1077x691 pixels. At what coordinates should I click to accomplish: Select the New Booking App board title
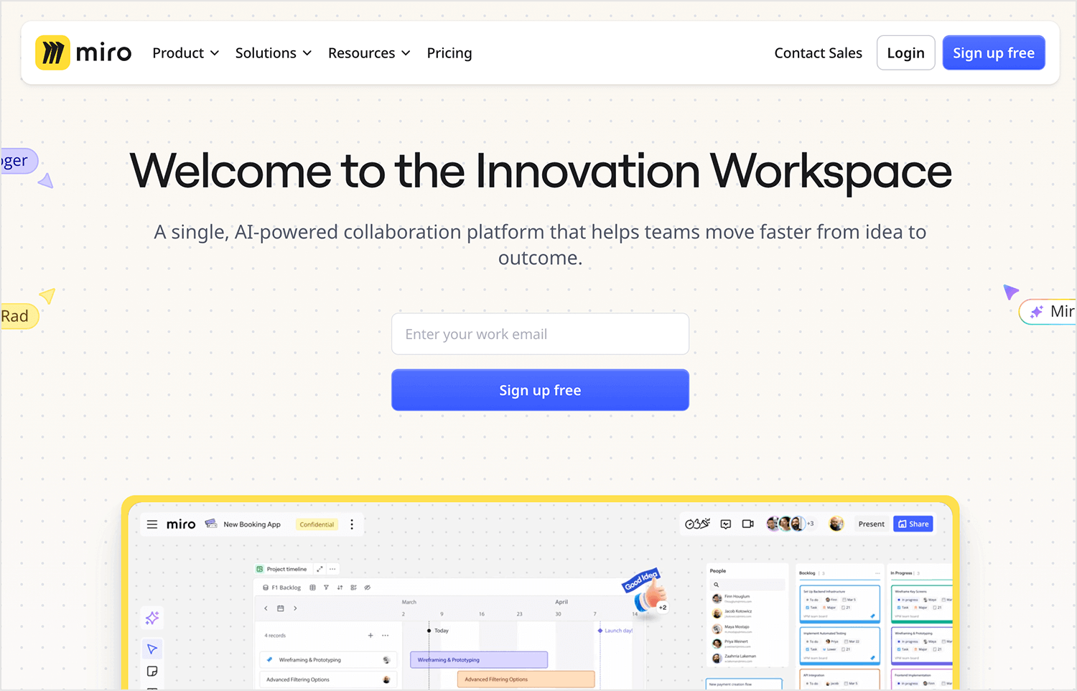pyautogui.click(x=252, y=524)
